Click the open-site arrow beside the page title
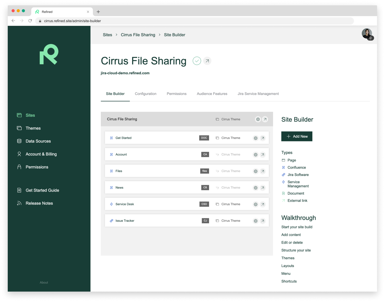Image resolution: width=385 pixels, height=302 pixels. tap(207, 61)
